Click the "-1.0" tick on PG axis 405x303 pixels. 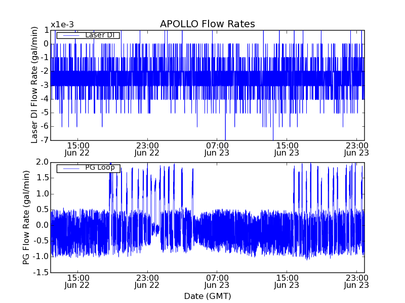tap(40, 257)
